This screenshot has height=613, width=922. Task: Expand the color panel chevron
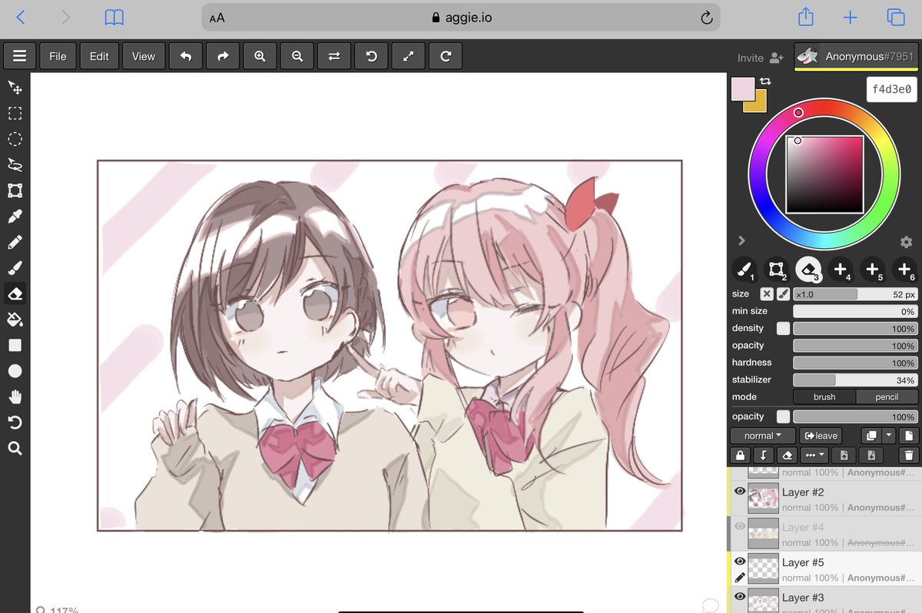741,240
